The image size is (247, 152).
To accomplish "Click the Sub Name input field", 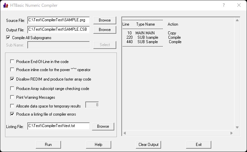I will (x=59, y=45).
